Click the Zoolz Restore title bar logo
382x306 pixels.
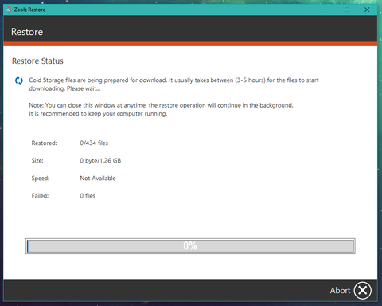tap(9, 10)
